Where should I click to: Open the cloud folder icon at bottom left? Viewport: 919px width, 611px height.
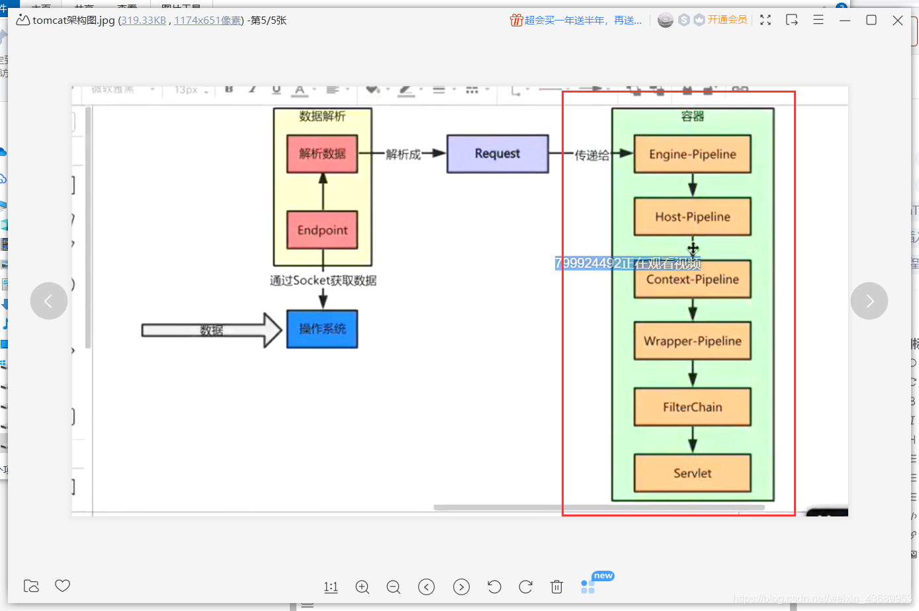pyautogui.click(x=31, y=586)
